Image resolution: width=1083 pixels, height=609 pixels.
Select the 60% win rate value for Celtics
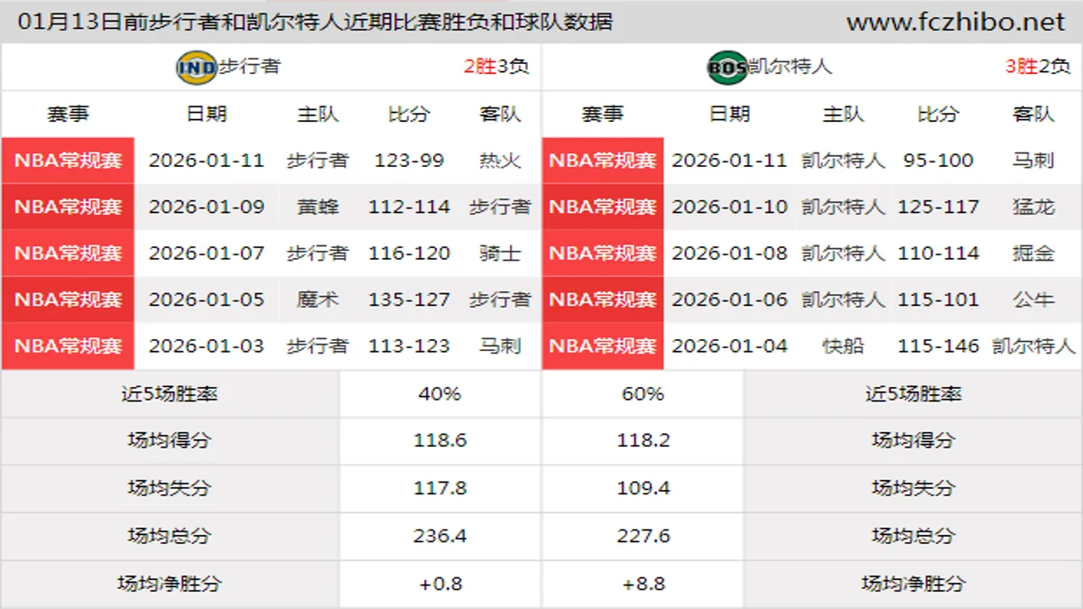click(x=643, y=394)
